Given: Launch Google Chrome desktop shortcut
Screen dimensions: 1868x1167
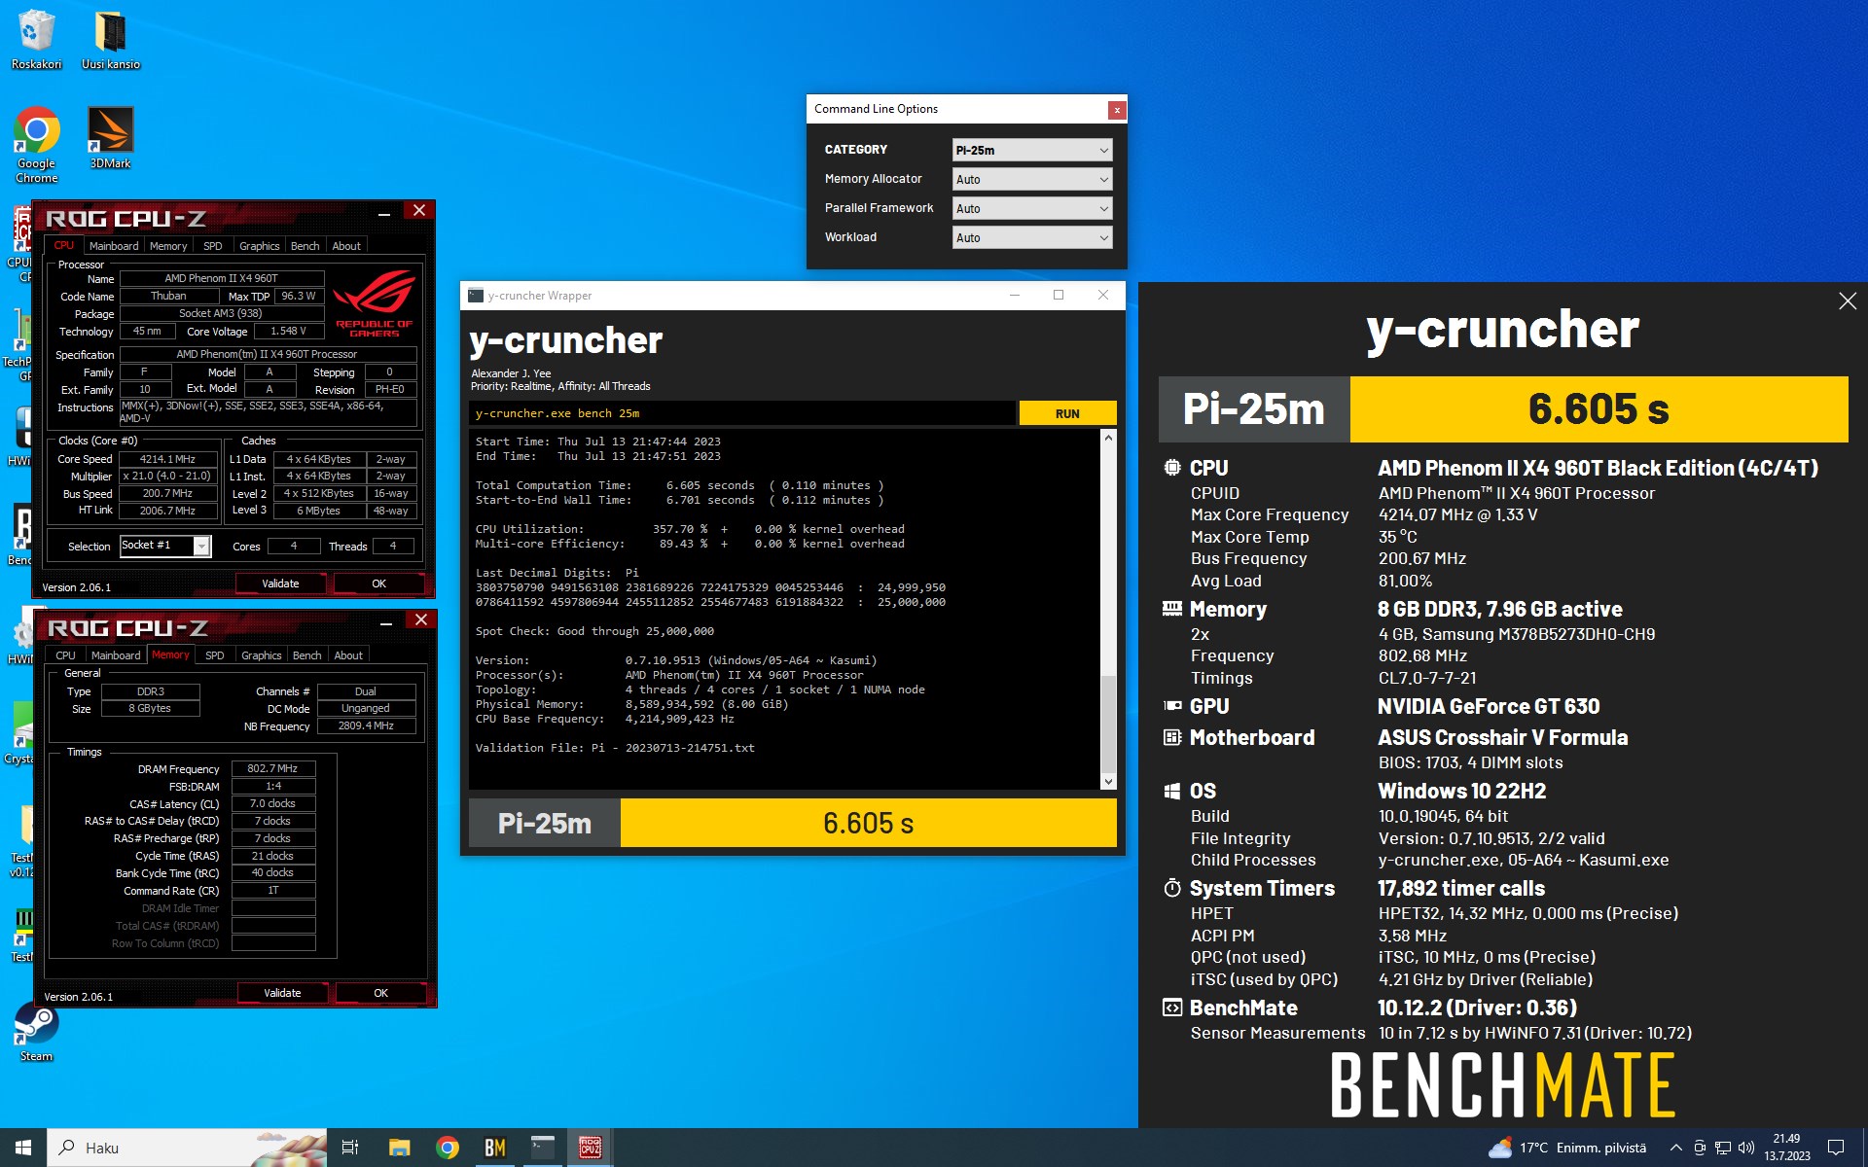Looking at the screenshot, I should [36, 144].
